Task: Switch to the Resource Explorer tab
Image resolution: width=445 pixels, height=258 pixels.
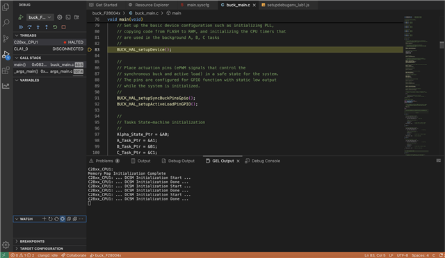Action: click(149, 5)
